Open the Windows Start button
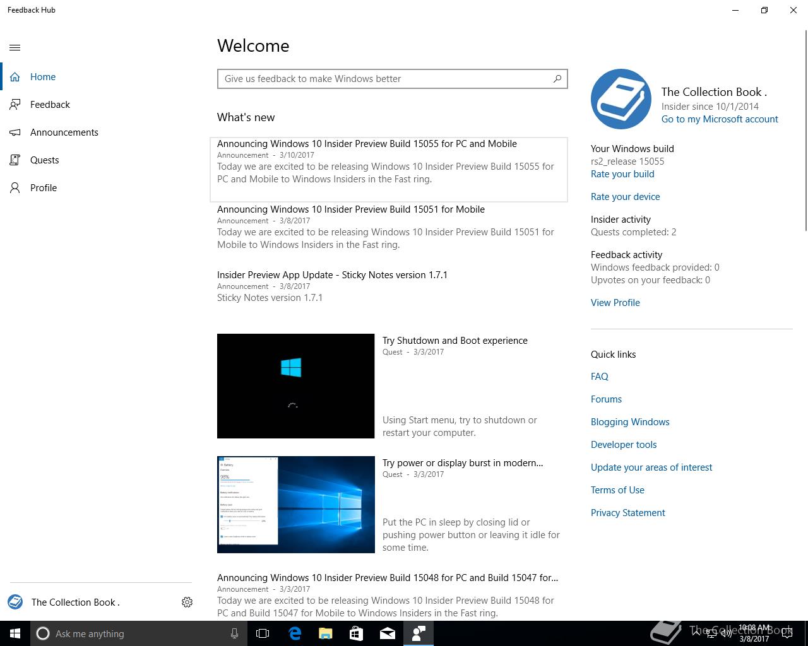The image size is (808, 646). (15, 633)
